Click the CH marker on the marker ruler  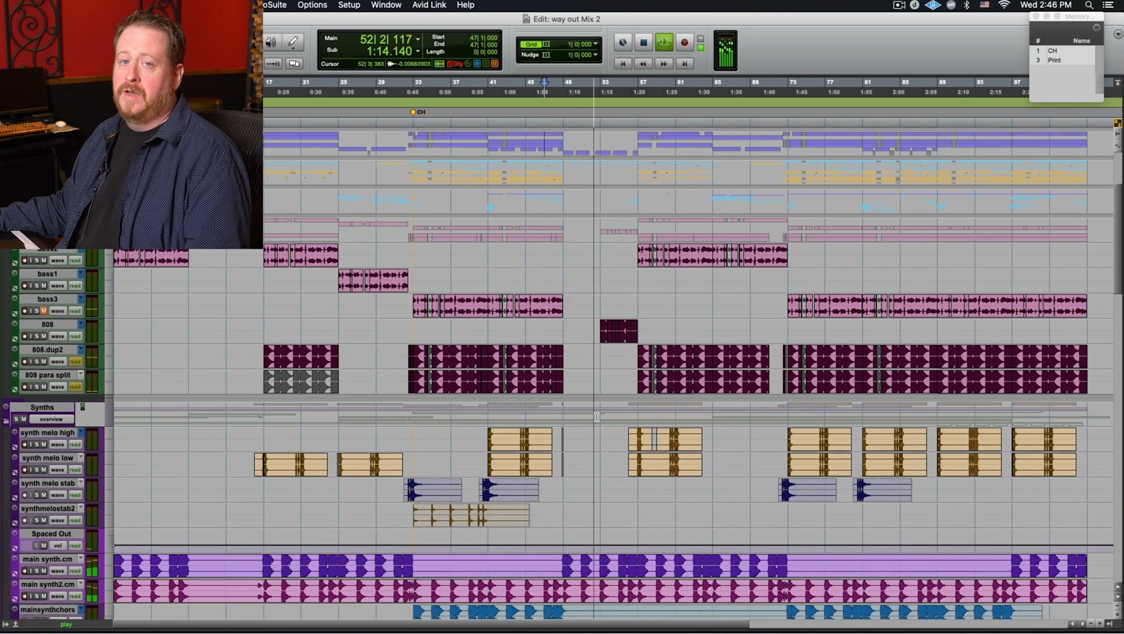pos(418,112)
